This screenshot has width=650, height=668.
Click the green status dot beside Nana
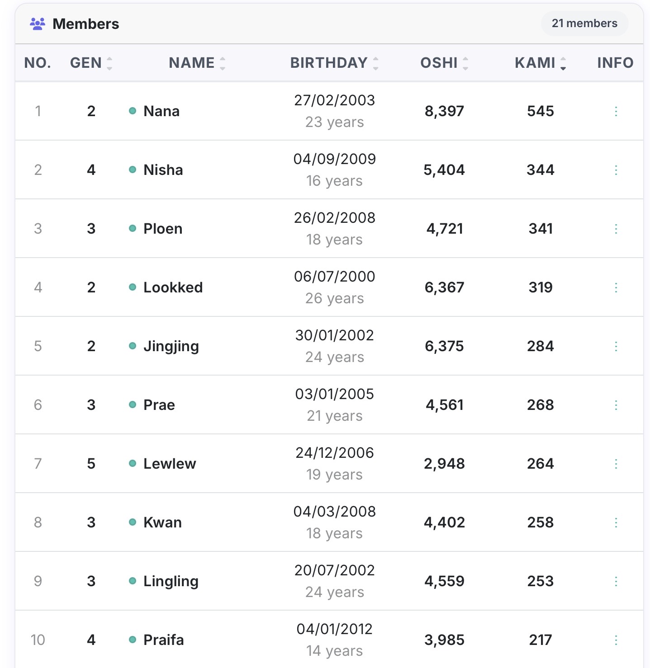pos(133,111)
